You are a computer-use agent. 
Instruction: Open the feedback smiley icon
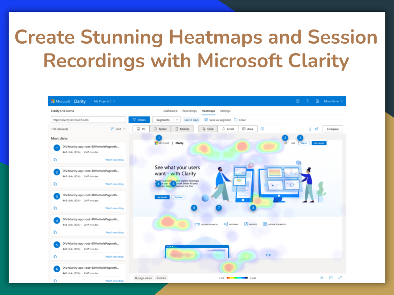pos(297,101)
